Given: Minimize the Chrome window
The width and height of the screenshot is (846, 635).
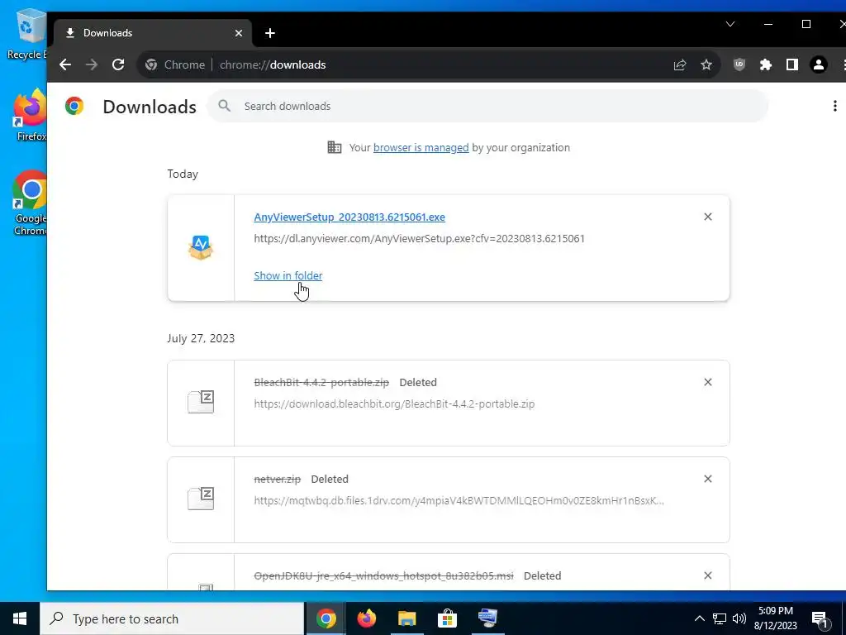Looking at the screenshot, I should [768, 24].
